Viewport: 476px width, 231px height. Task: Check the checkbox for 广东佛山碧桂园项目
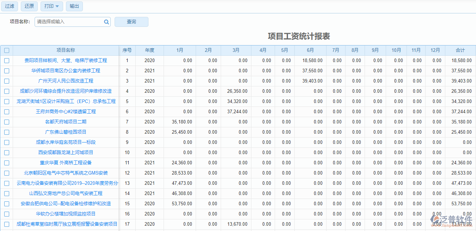[6, 132]
